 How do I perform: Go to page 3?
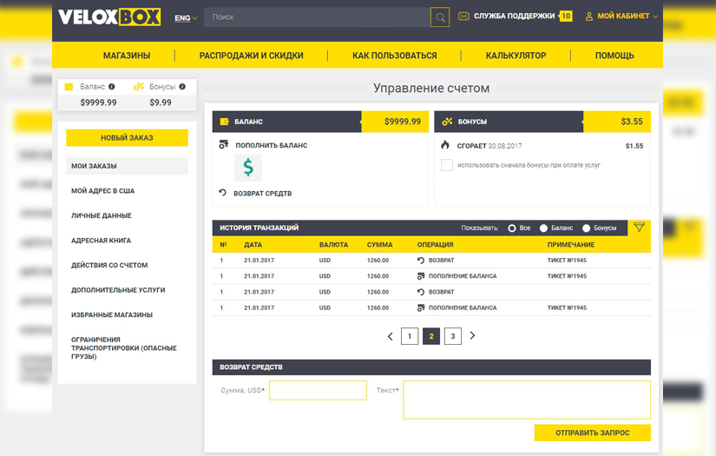452,336
